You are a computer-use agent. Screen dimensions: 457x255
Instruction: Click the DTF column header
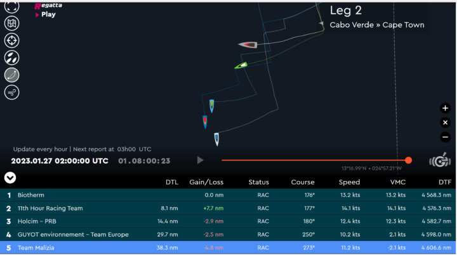click(445, 182)
